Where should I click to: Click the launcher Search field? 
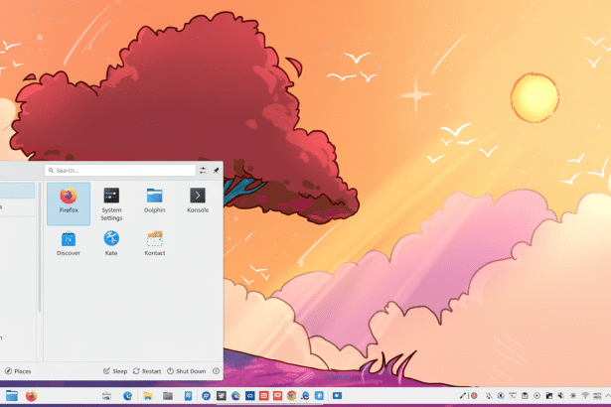tap(120, 170)
